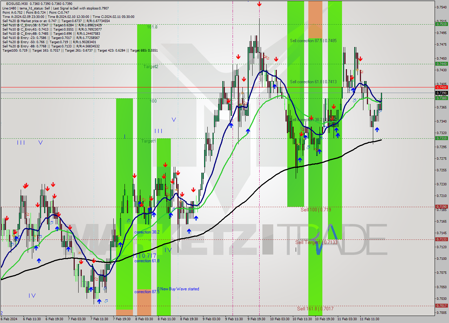Select the 'Target2' label
The image size is (449, 323).
click(150, 66)
